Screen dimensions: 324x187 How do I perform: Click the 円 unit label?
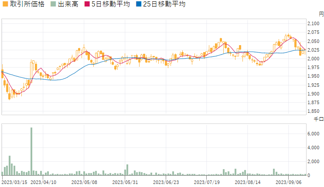click(321, 14)
